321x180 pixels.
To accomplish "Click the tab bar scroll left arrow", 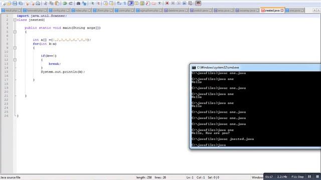I will point(314,10).
